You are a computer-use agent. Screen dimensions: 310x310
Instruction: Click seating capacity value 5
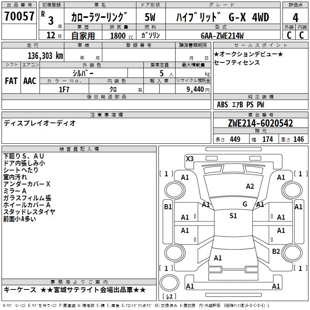(162, 73)
